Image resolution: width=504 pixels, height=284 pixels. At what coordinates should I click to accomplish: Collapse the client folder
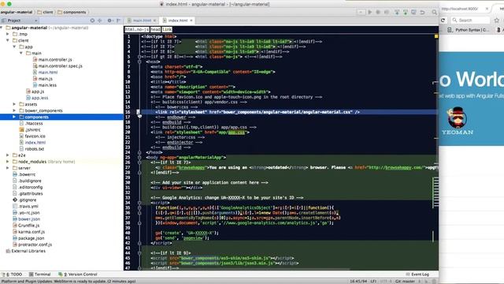(8, 40)
